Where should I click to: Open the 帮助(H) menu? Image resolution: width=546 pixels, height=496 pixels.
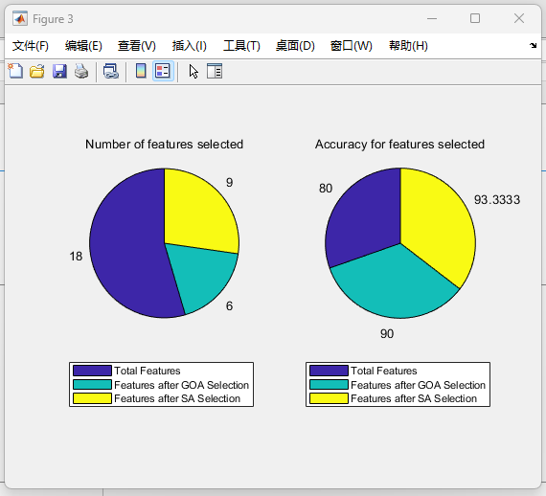408,46
